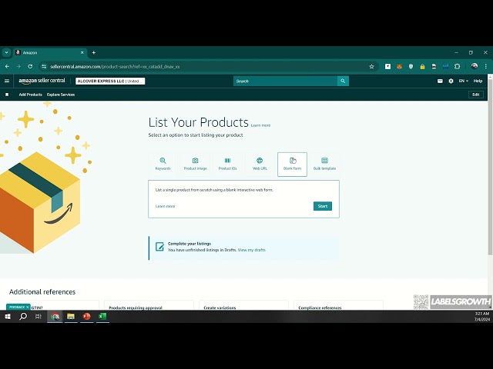
Task: Click the Feedback badge
Action: [x=17, y=307]
